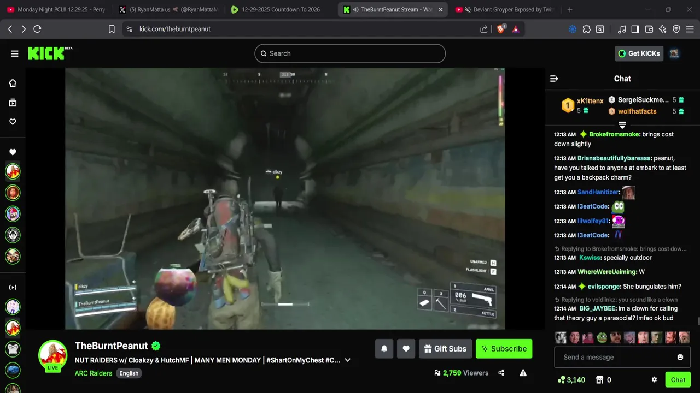Click TheBurntPeanut verified badge
This screenshot has width=700, height=393.
point(156,346)
